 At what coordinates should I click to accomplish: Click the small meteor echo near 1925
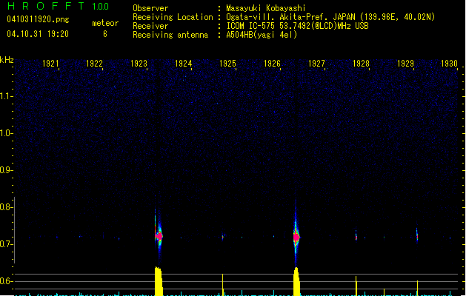pos(223,238)
